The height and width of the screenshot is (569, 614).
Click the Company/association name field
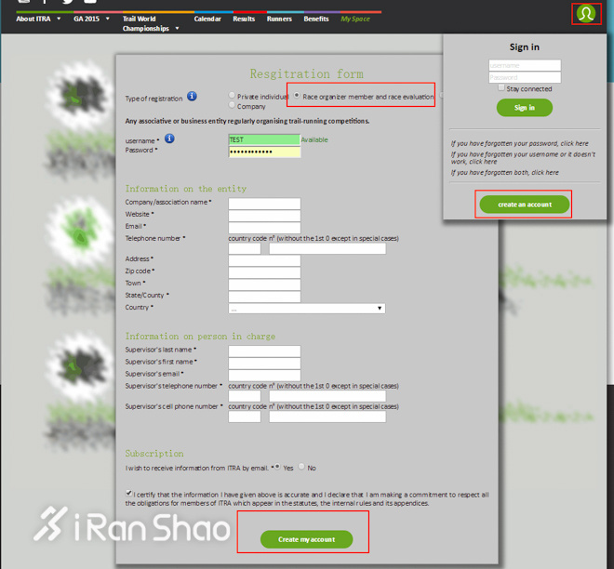[x=264, y=203]
